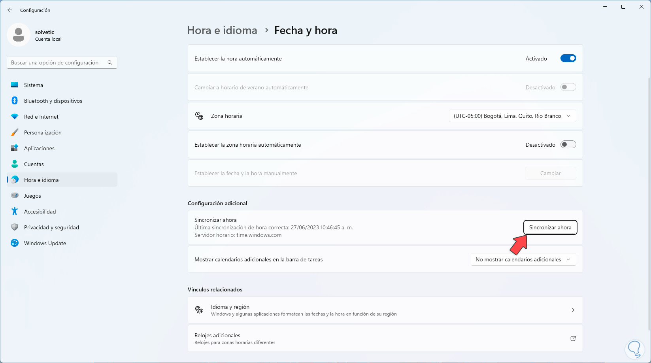The width and height of the screenshot is (651, 363).
Task: Select the Personalización brush icon
Action: pyautogui.click(x=15, y=132)
